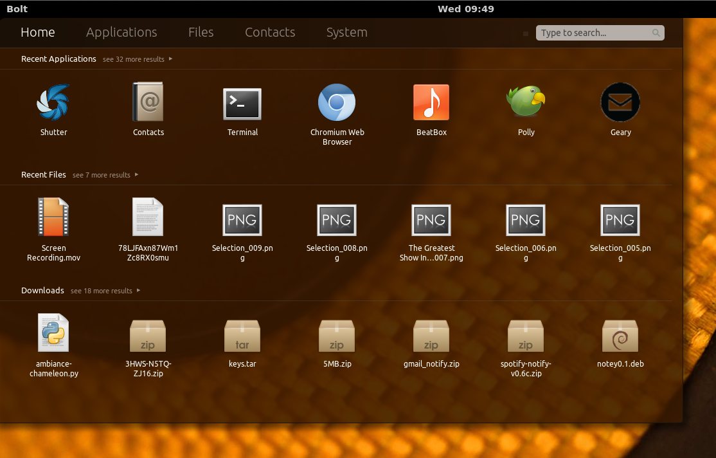This screenshot has height=458, width=716.
Task: Open the Selection_009.png image thumbnail
Action: tap(242, 220)
